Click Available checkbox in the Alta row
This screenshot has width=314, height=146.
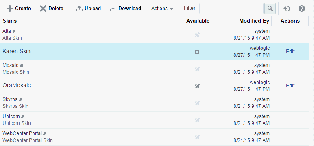tap(197, 35)
